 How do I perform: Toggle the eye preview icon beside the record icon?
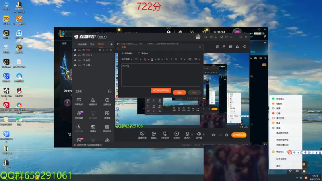220,135
